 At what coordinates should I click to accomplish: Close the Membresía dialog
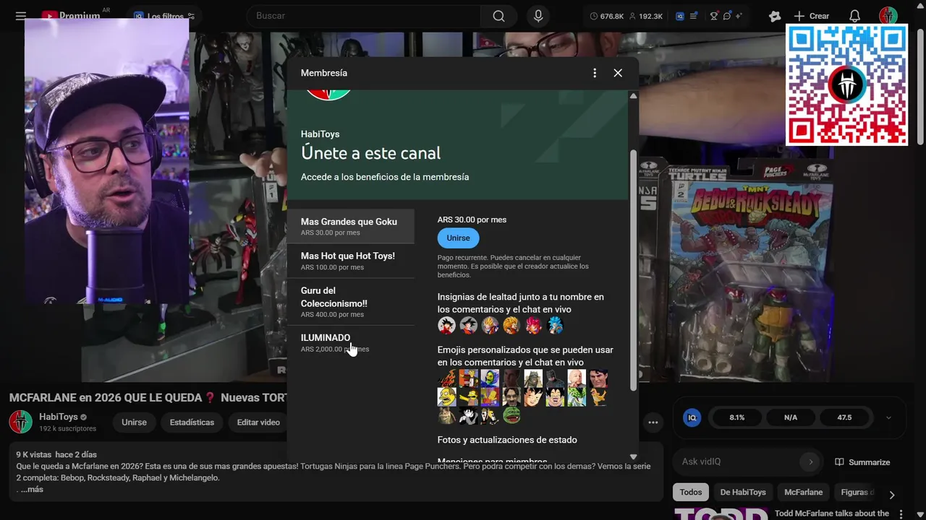tap(618, 73)
